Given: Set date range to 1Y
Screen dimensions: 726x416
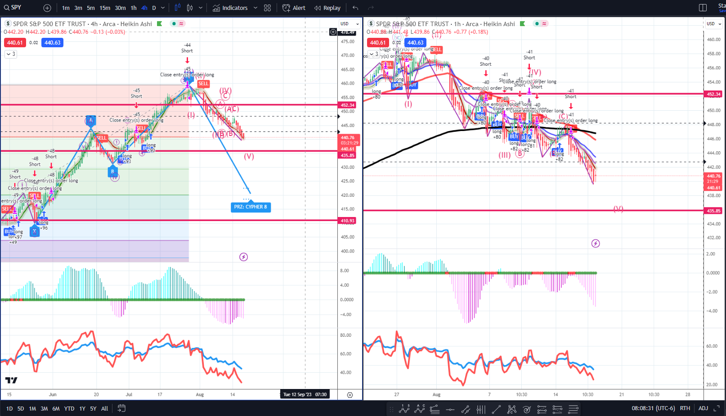Looking at the screenshot, I should coord(82,408).
